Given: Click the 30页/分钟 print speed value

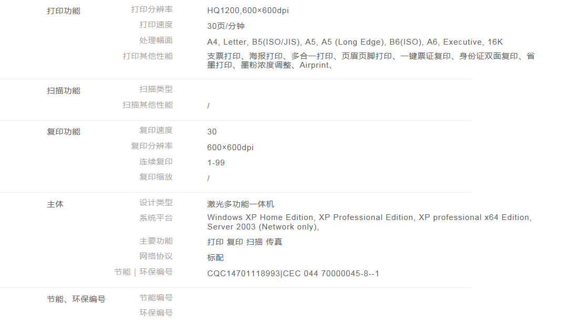Looking at the screenshot, I should coord(225,26).
